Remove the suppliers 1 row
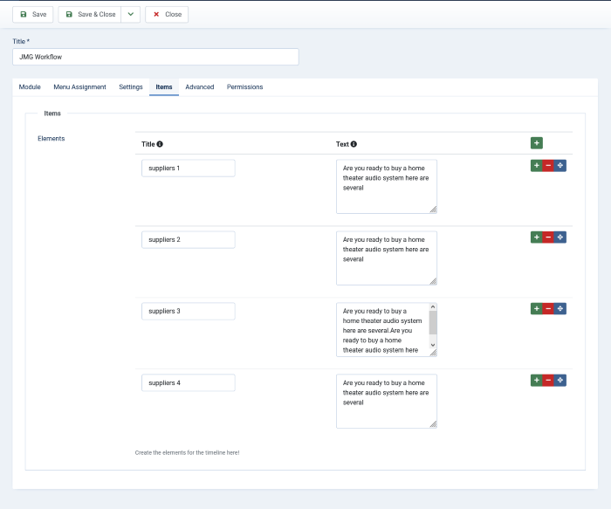 click(x=548, y=165)
